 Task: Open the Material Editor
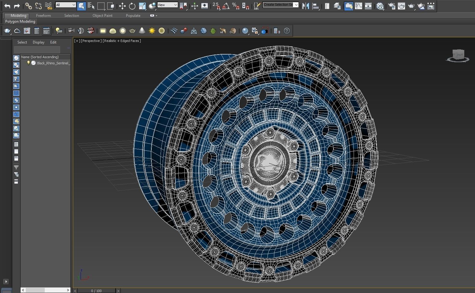pyautogui.click(x=380, y=6)
